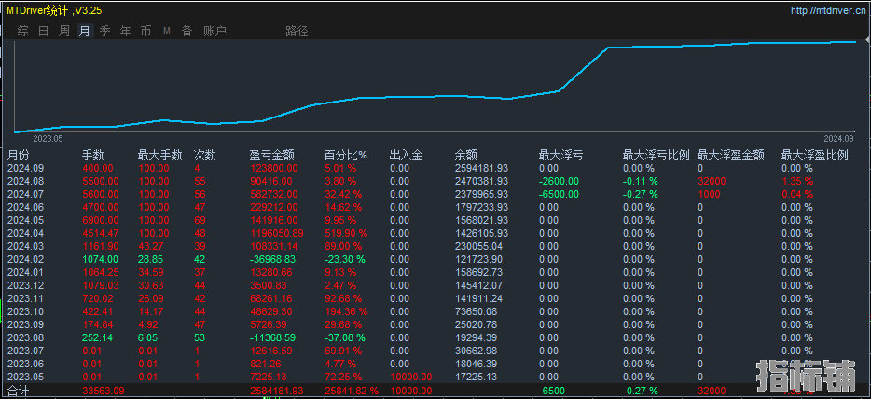Screen dimensions: 871x399
Task: Click the 2023.05 chart start date marker
Action: 47,138
